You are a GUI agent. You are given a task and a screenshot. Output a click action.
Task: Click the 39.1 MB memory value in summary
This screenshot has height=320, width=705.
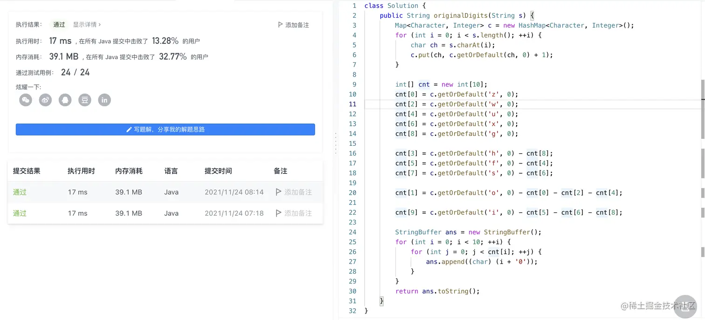63,57
